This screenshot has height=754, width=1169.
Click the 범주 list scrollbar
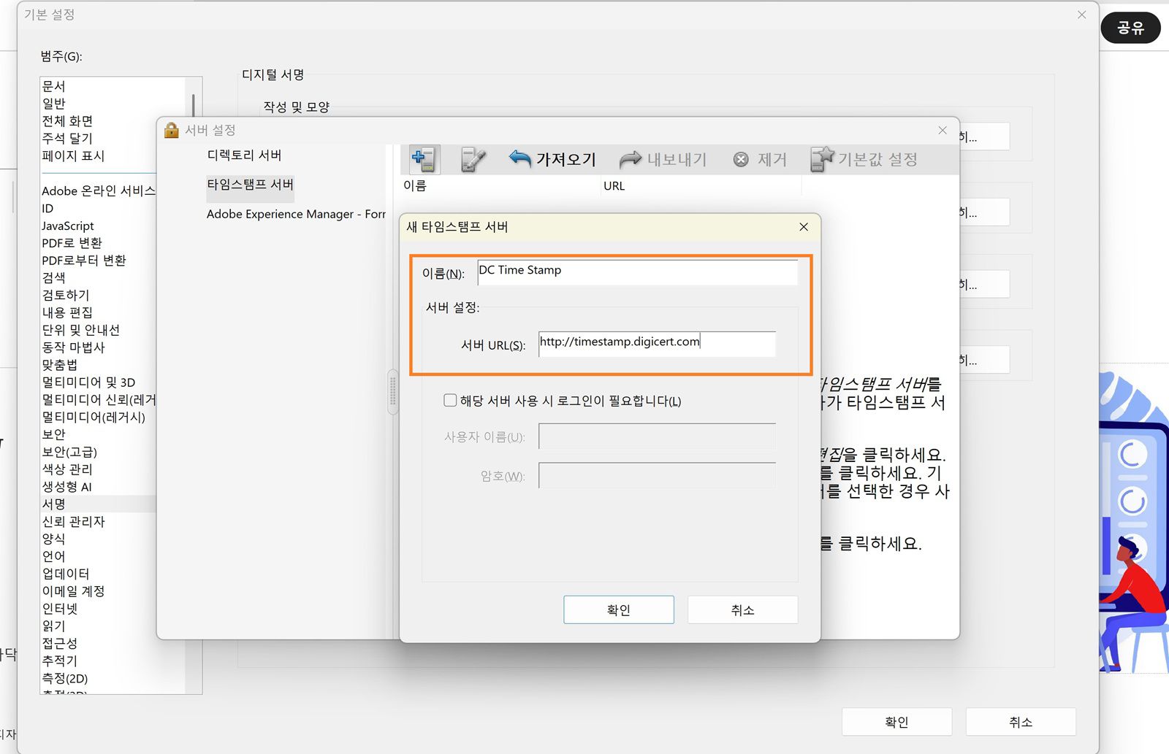point(194,105)
